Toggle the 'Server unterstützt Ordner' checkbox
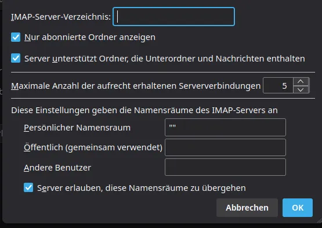322x228 pixels. 16,58
